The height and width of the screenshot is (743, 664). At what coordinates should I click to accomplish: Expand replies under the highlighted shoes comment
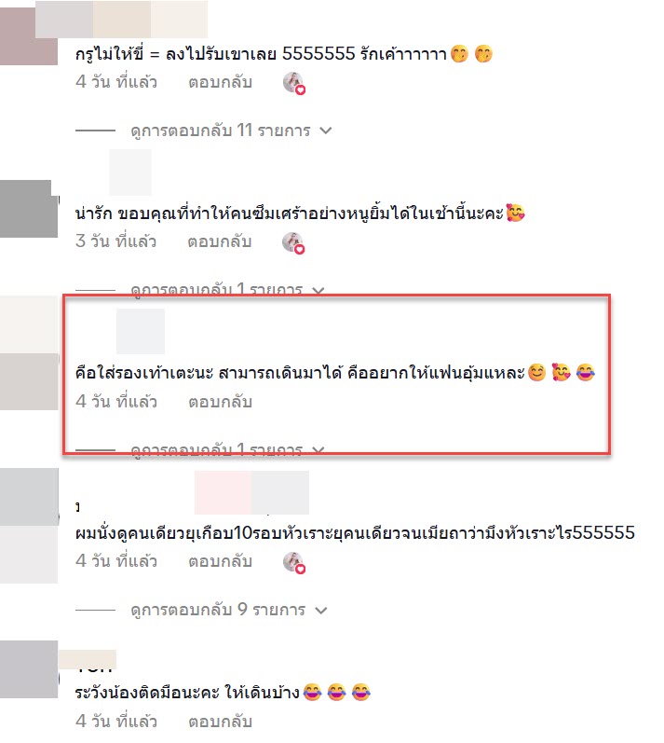[217, 449]
